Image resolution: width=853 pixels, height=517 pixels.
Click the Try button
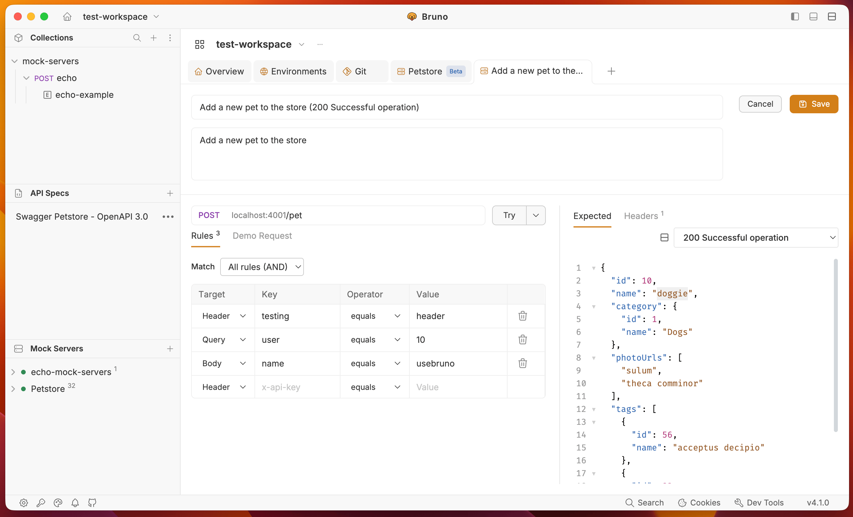click(x=509, y=215)
